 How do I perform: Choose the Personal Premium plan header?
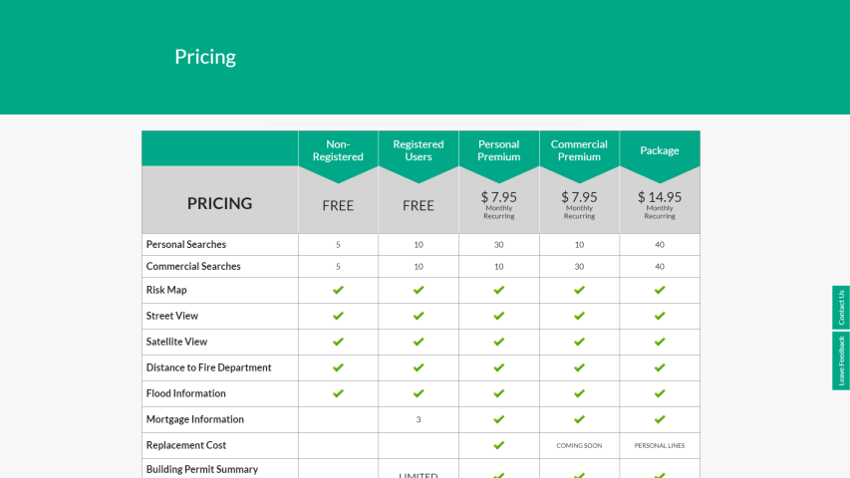[x=498, y=150]
